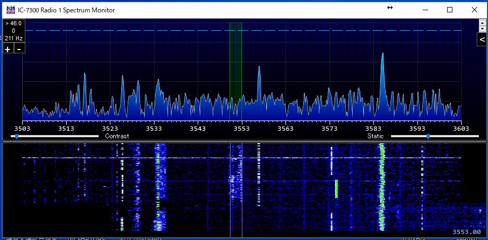The width and height of the screenshot is (488, 240).
Task: Click the > 46.0 readout
Action: (13, 23)
